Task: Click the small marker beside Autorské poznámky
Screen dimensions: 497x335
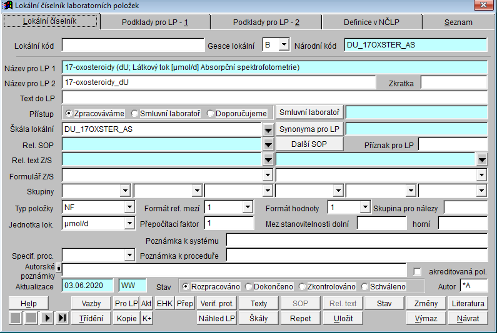Action: click(x=58, y=269)
